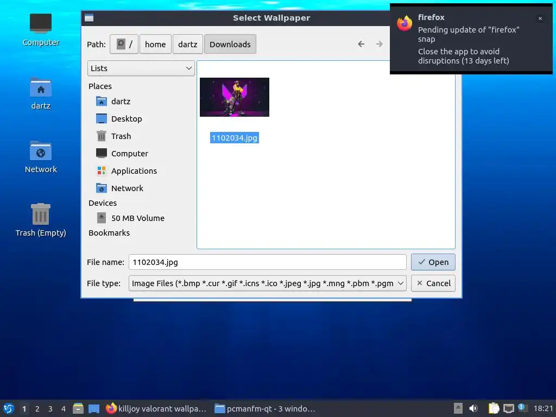Click the Firefox notification icon

[x=405, y=23]
